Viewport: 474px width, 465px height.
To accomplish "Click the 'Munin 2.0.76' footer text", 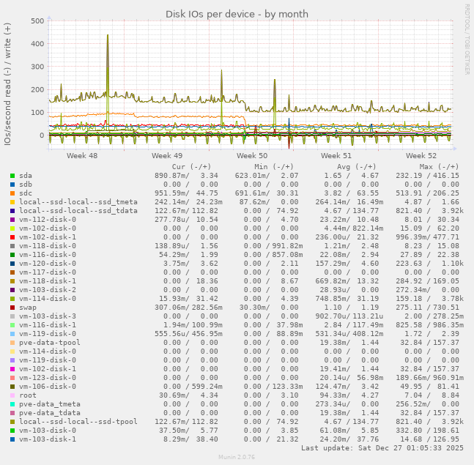I will click(237, 457).
